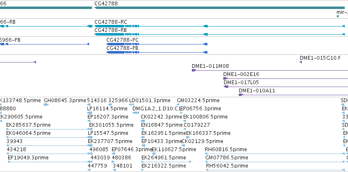
Task: Select the EK285637.5prime label
Action: point(28,125)
